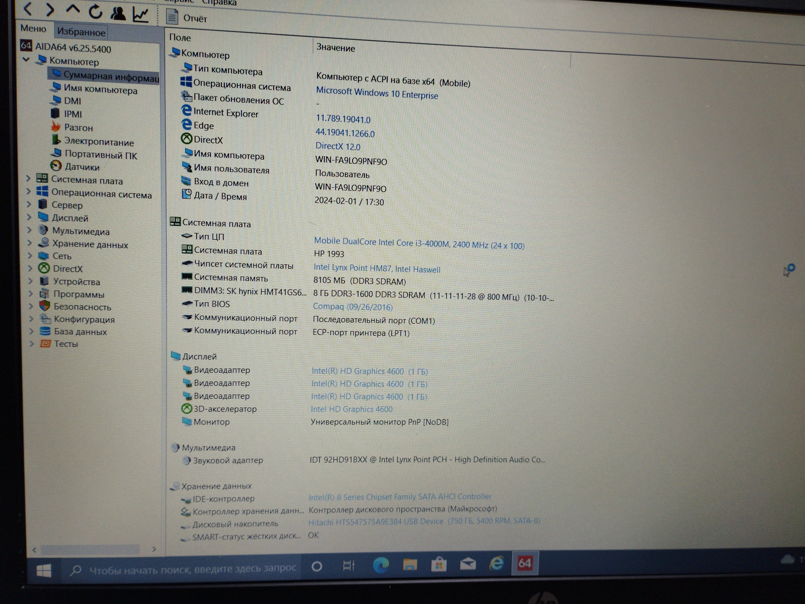Screen dimensions: 805x604
Task: Refresh the AIDA64 page
Action: [96, 11]
